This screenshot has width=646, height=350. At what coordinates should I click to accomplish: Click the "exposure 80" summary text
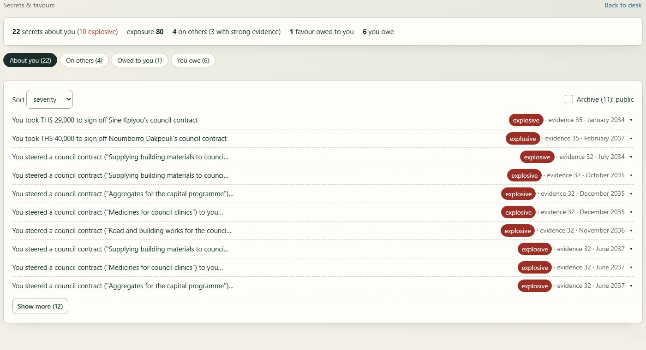(x=145, y=32)
